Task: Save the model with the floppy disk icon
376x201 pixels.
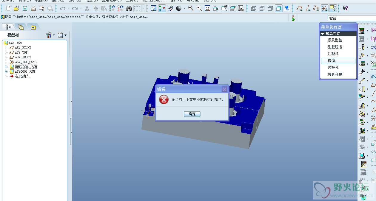Action: coord(25,8)
